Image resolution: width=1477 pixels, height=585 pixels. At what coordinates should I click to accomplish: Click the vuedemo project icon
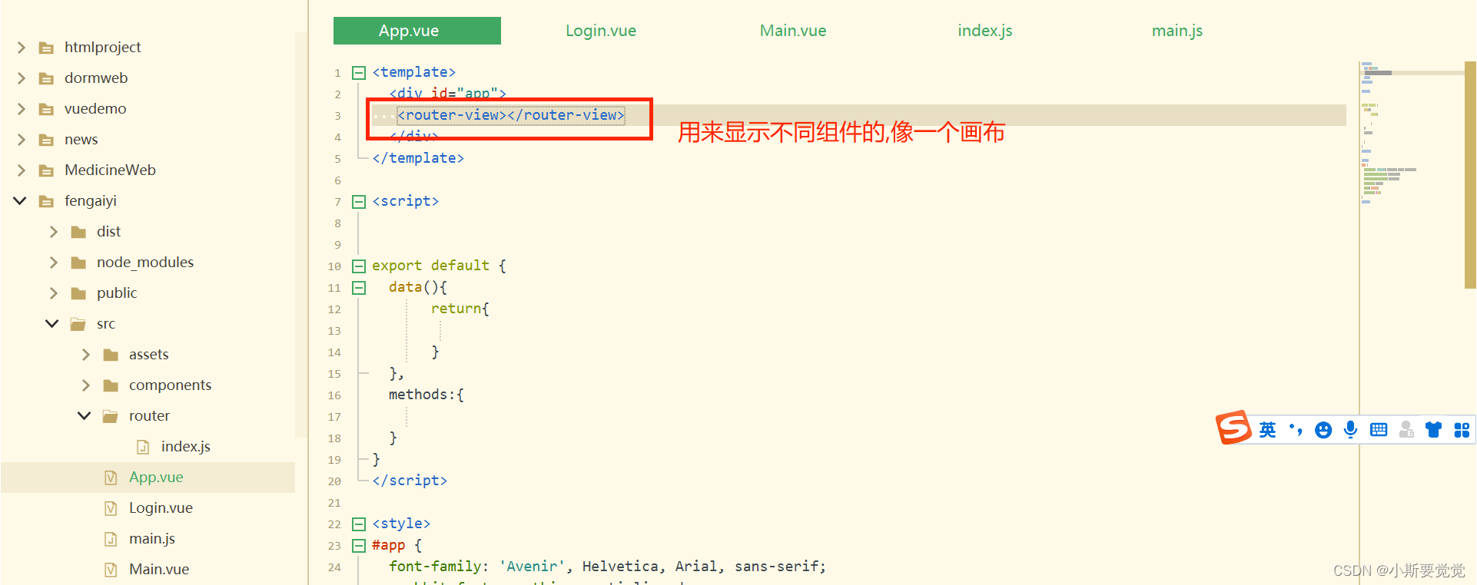coord(46,109)
